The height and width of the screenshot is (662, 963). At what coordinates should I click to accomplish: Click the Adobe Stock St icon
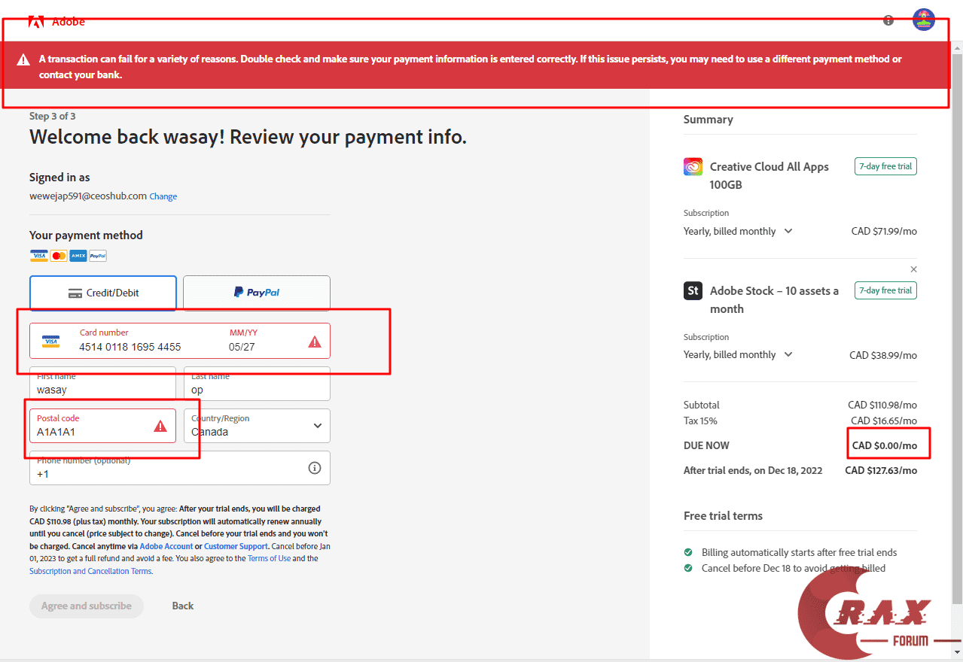pyautogui.click(x=693, y=290)
